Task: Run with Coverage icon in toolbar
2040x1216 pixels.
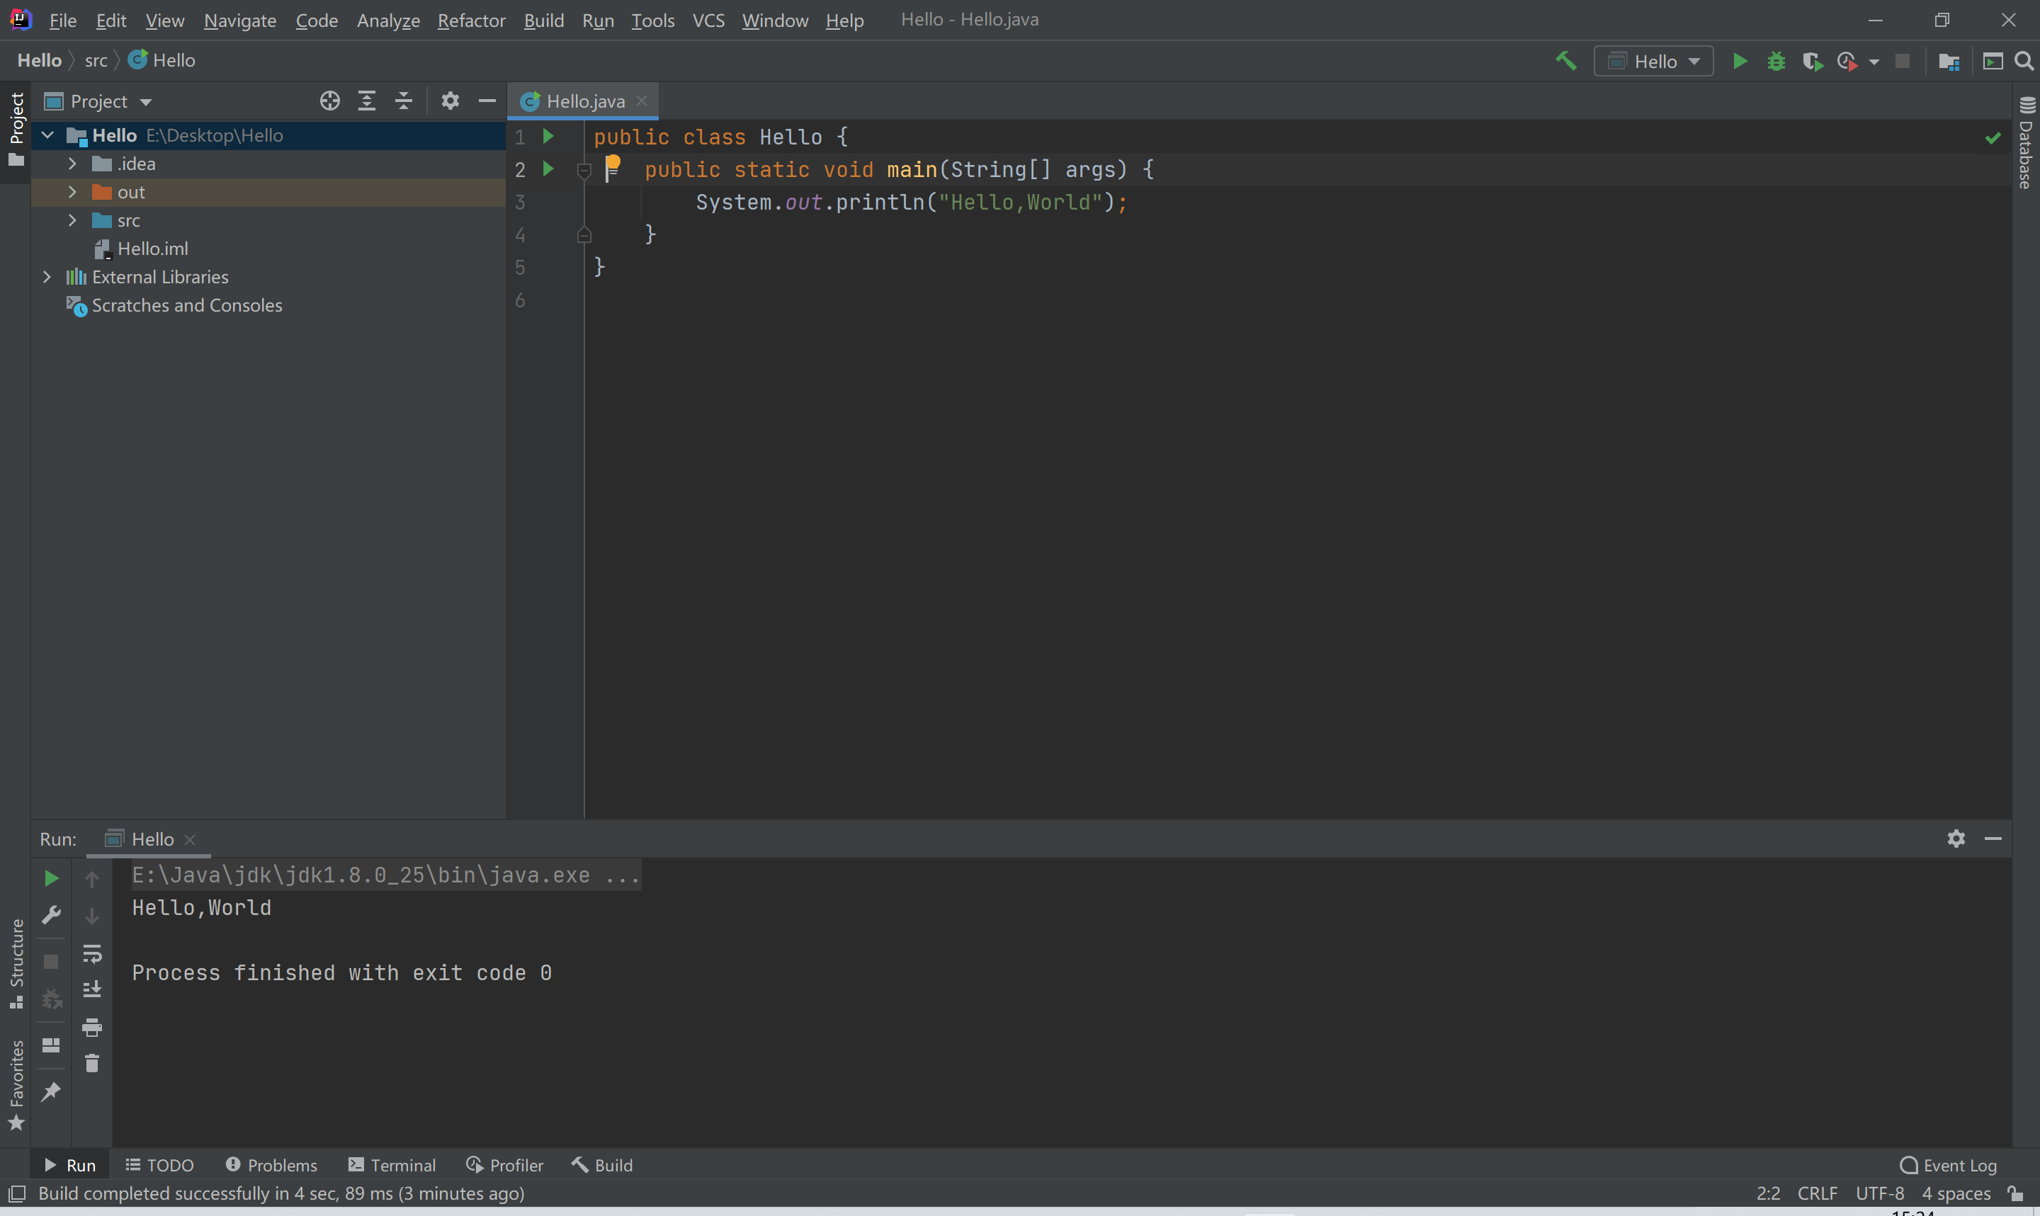Action: (x=1811, y=62)
